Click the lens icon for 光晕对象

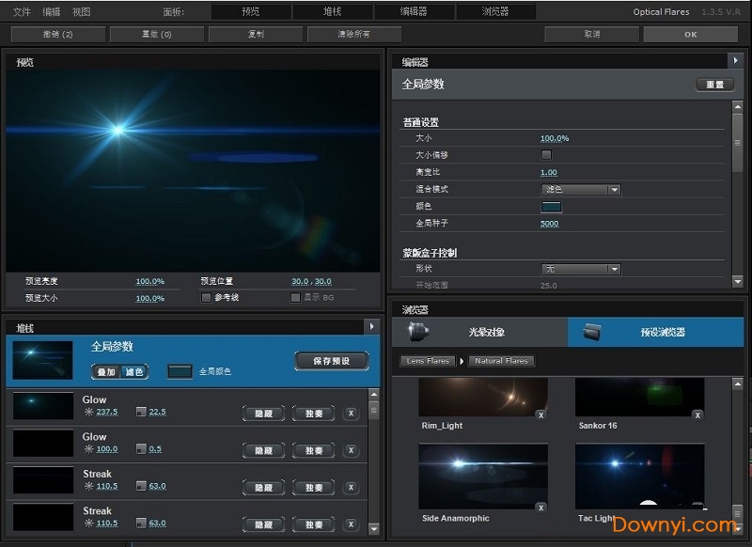[419, 332]
